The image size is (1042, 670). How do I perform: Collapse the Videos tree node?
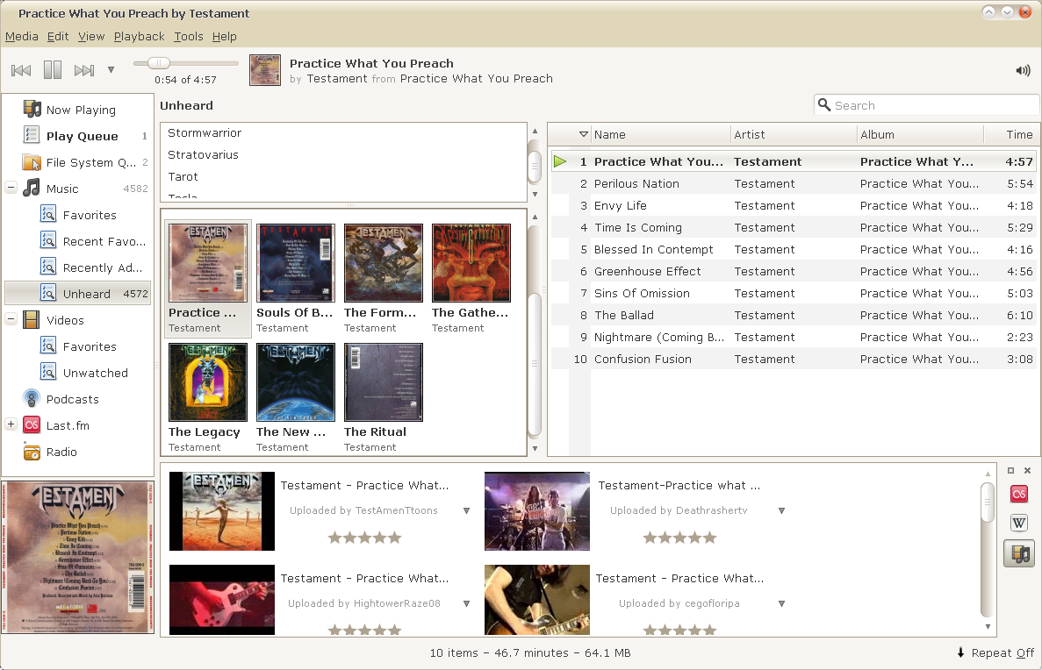[x=11, y=319]
